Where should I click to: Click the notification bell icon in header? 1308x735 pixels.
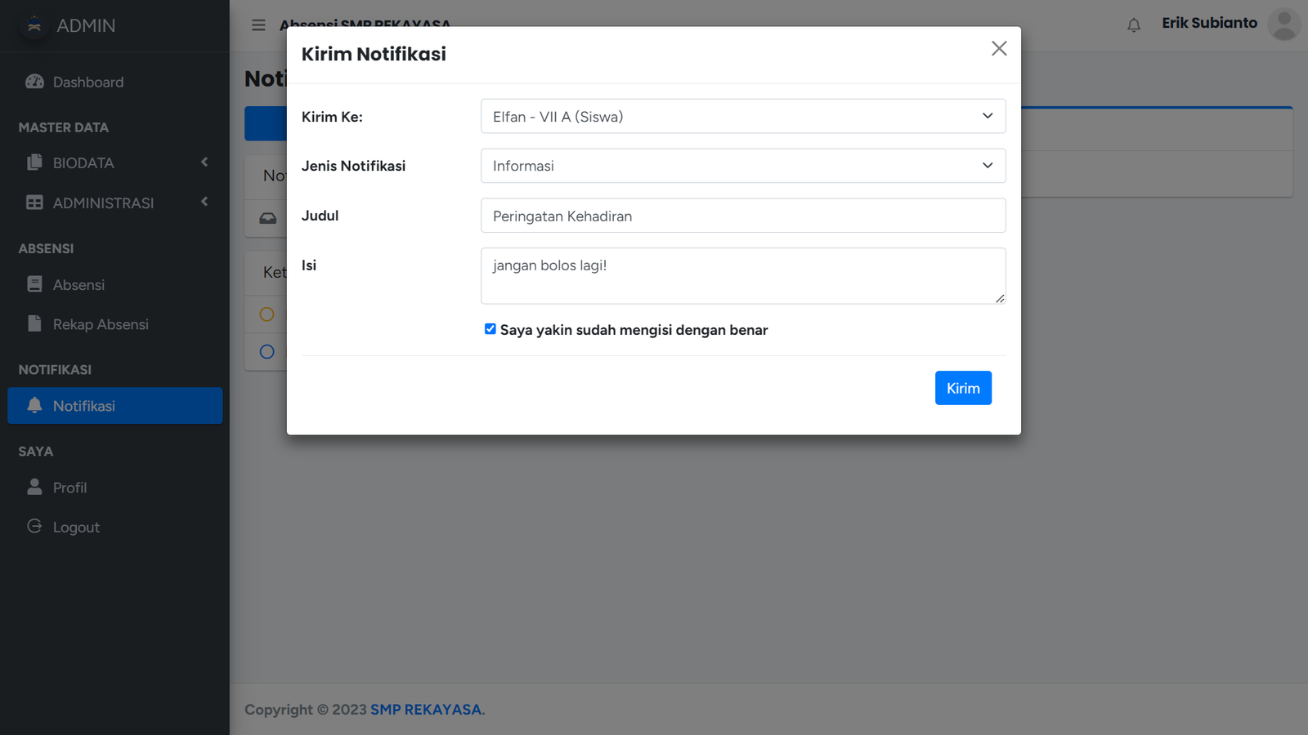pyautogui.click(x=1134, y=25)
